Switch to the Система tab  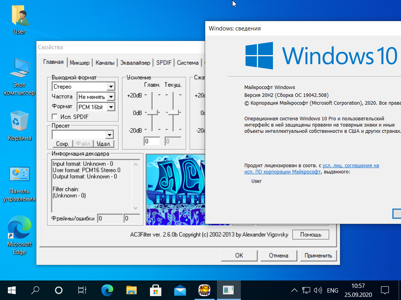(x=188, y=63)
